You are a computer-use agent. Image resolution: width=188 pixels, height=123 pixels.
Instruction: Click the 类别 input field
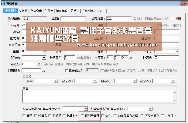[73, 19]
